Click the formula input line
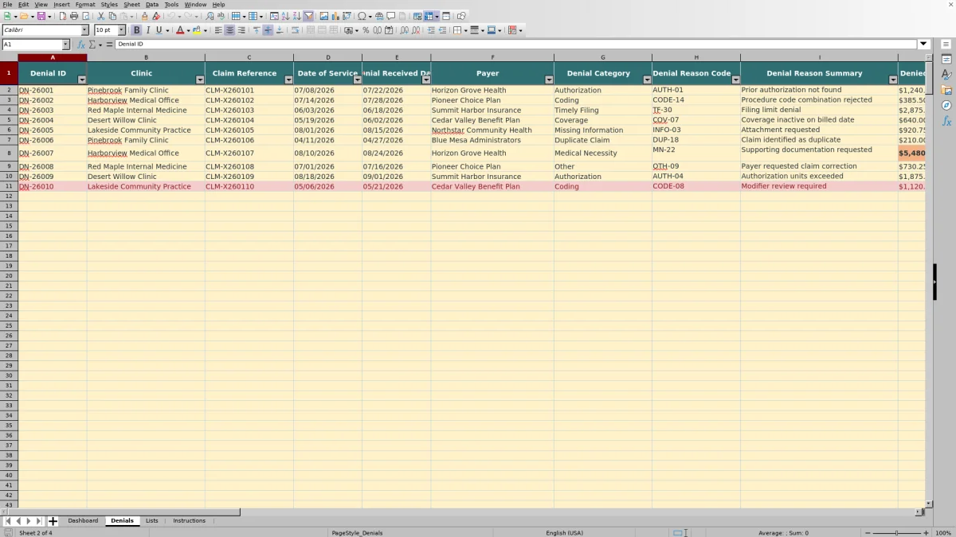 click(x=516, y=45)
